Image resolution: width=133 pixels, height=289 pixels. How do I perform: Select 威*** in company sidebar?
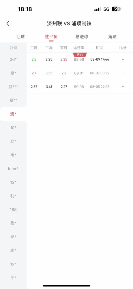click(x=13, y=87)
